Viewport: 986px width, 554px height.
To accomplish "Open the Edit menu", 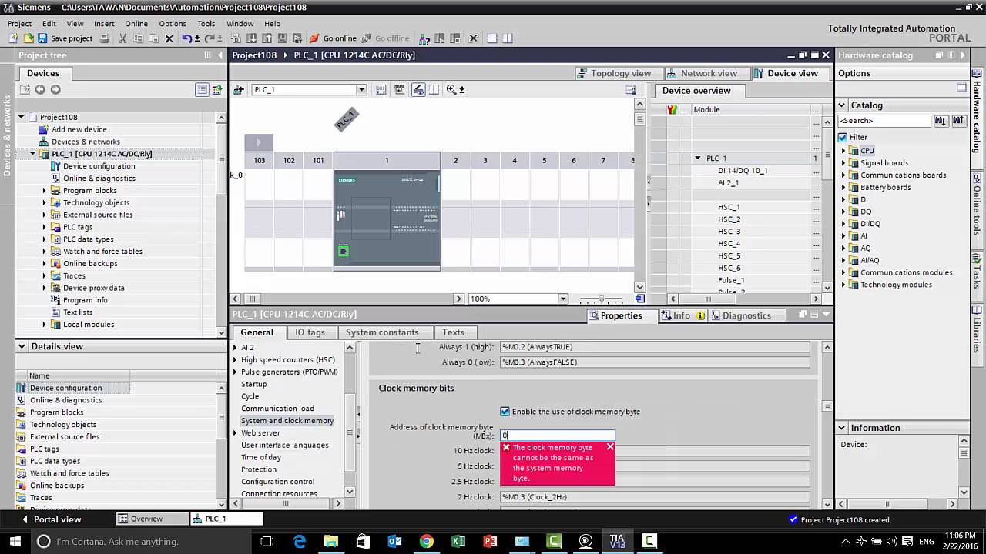I will click(49, 24).
